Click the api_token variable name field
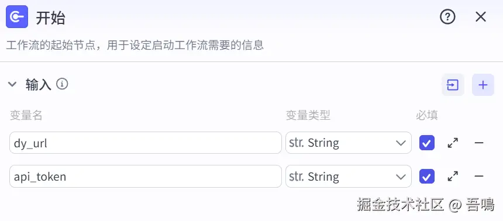This screenshot has height=221, width=503. 146,177
